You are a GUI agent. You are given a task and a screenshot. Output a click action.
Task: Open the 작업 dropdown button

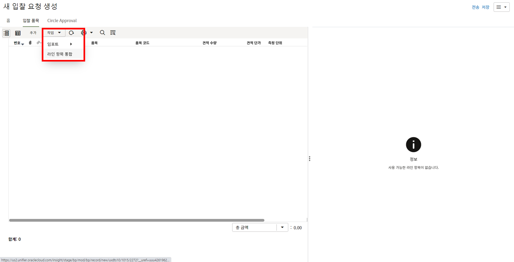(54, 33)
